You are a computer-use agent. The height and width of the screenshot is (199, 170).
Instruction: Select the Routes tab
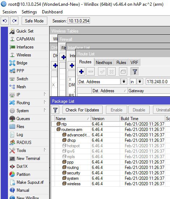pos(85,62)
